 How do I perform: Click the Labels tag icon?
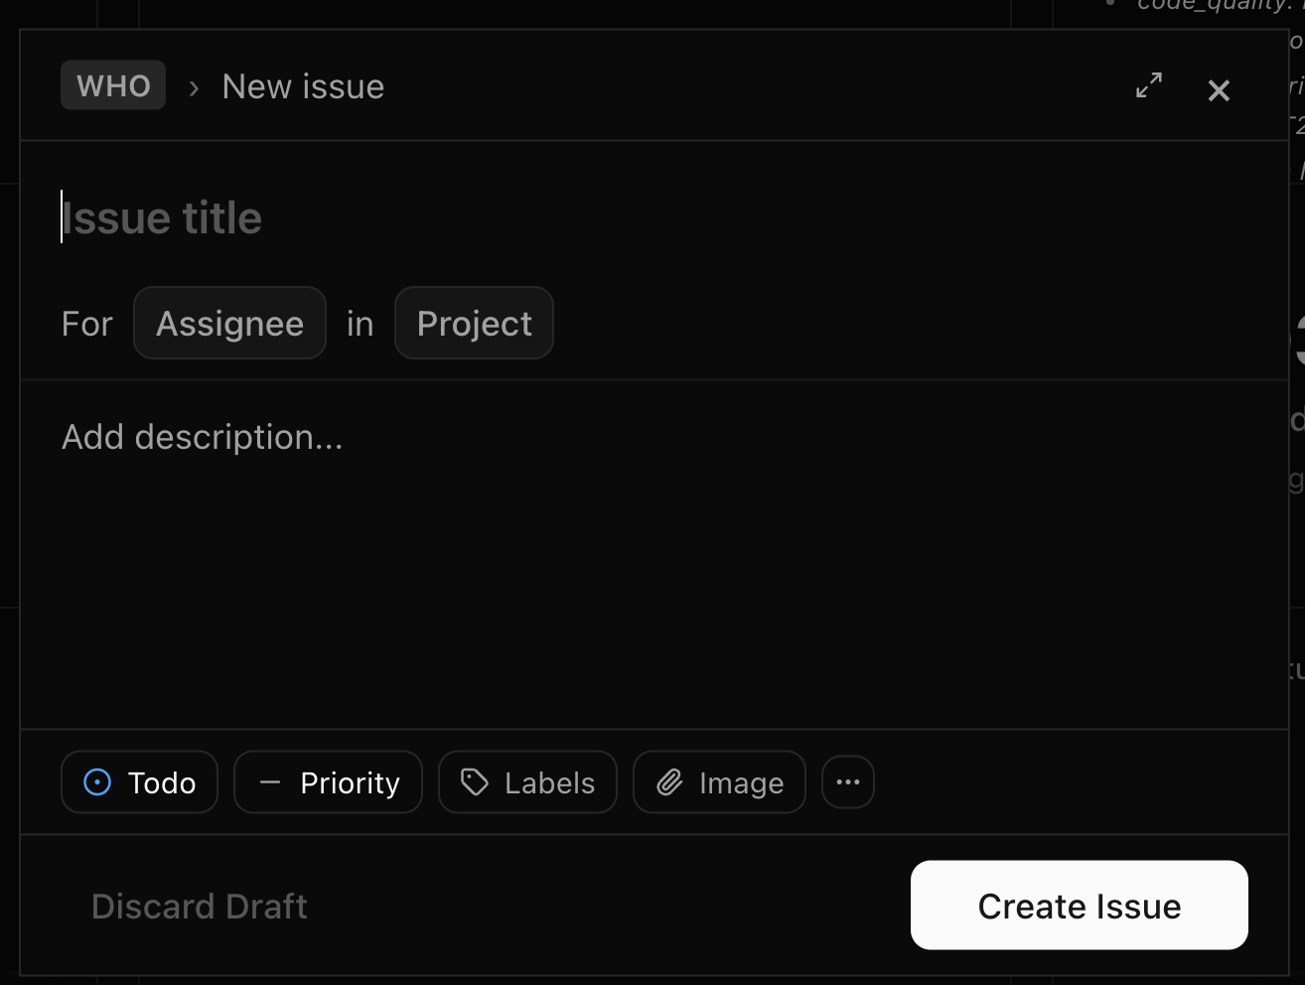pos(475,782)
